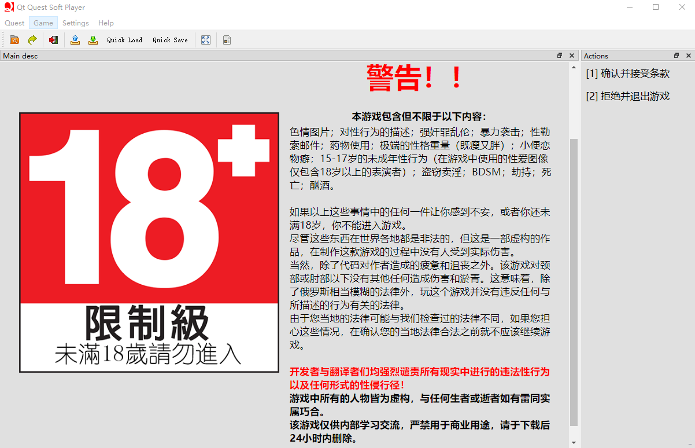Choose action [2] 拒绝并退出游戏
This screenshot has height=448, width=695.
click(627, 96)
